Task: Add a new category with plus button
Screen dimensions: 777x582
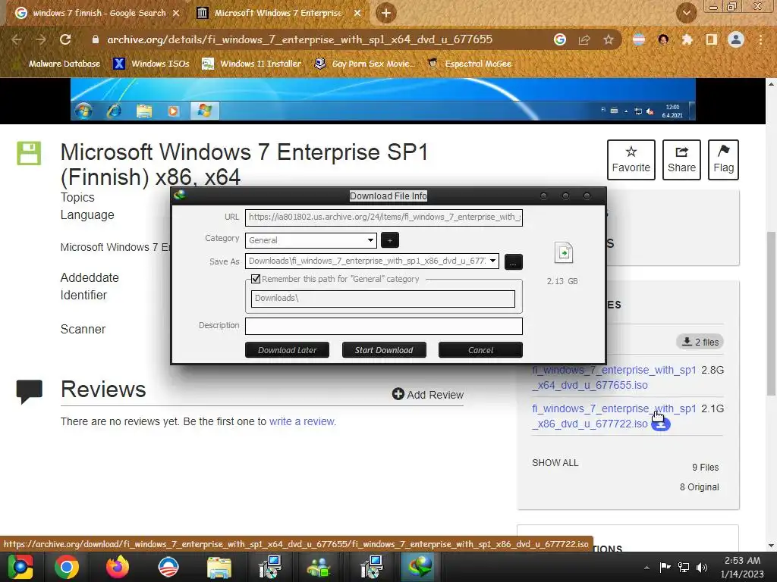Action: 390,240
